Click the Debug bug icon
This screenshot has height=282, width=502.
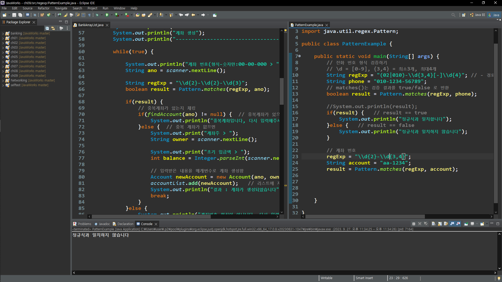(97, 15)
